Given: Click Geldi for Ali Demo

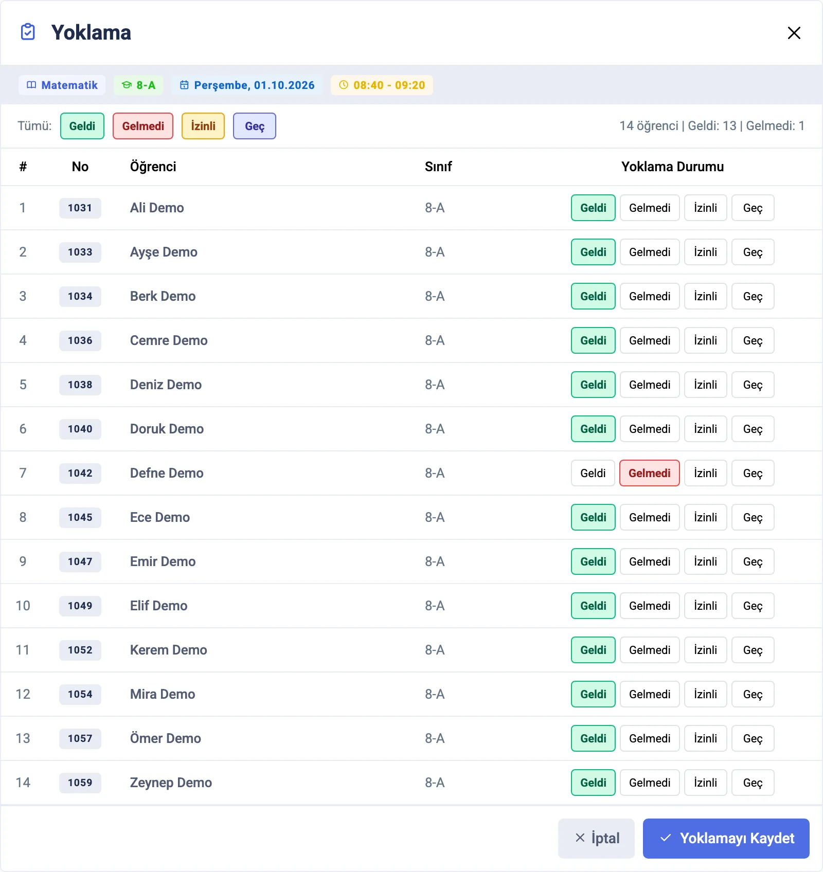Looking at the screenshot, I should pos(593,208).
